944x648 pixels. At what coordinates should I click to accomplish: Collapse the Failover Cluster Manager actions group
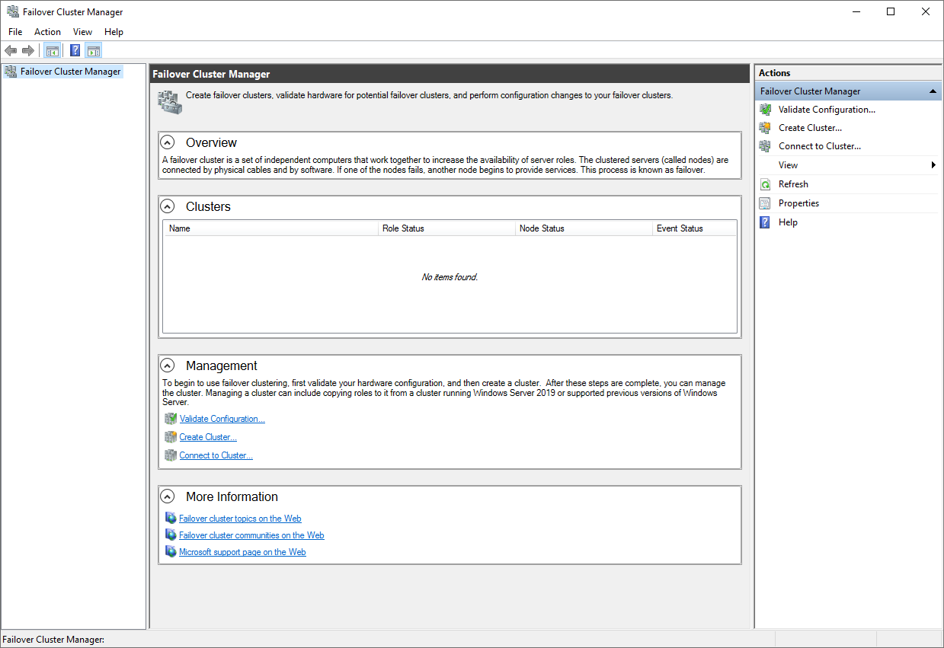click(x=933, y=91)
